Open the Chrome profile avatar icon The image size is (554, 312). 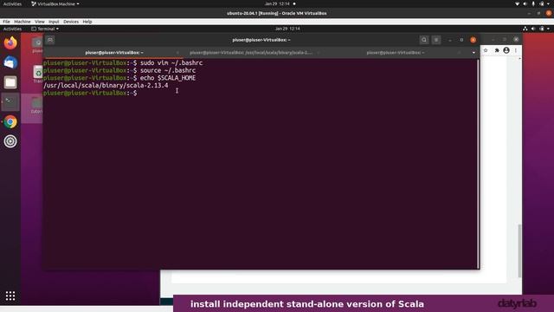tap(506, 50)
